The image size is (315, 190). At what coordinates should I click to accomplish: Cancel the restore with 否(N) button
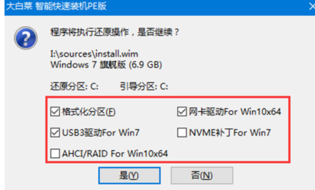click(202, 176)
